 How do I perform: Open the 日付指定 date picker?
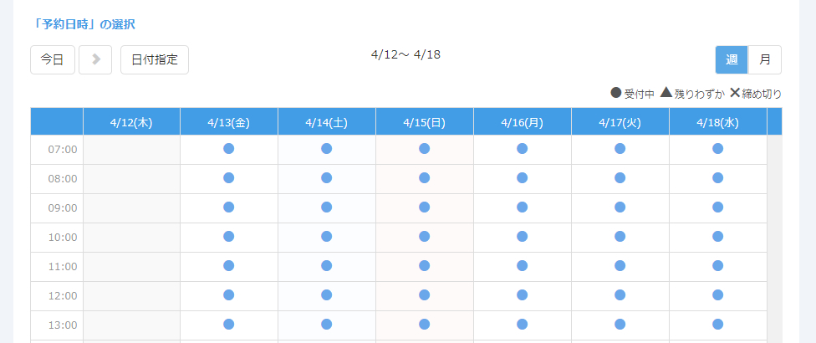point(155,59)
